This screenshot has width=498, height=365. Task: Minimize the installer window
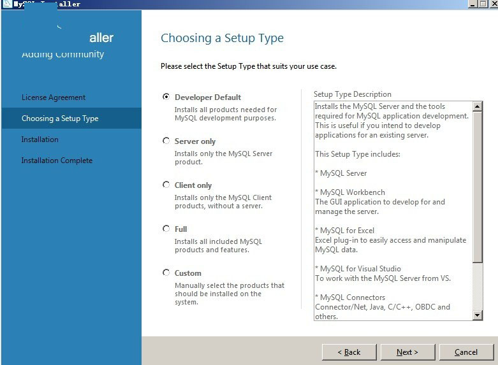472,4
